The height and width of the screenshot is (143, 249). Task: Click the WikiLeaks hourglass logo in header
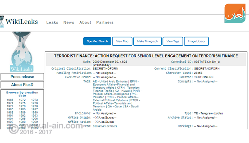[x=2, y=22]
